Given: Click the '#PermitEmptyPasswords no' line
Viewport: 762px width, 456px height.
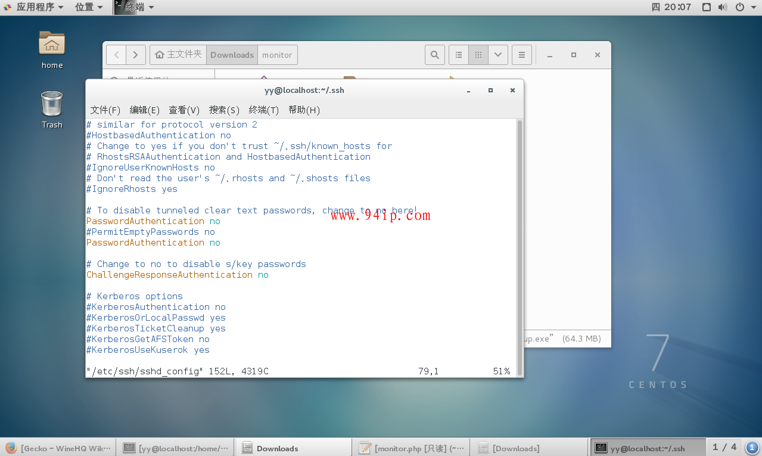Looking at the screenshot, I should [151, 232].
